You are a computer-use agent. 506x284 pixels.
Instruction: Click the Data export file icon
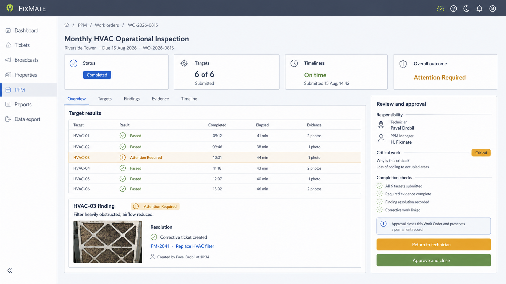pyautogui.click(x=8, y=119)
